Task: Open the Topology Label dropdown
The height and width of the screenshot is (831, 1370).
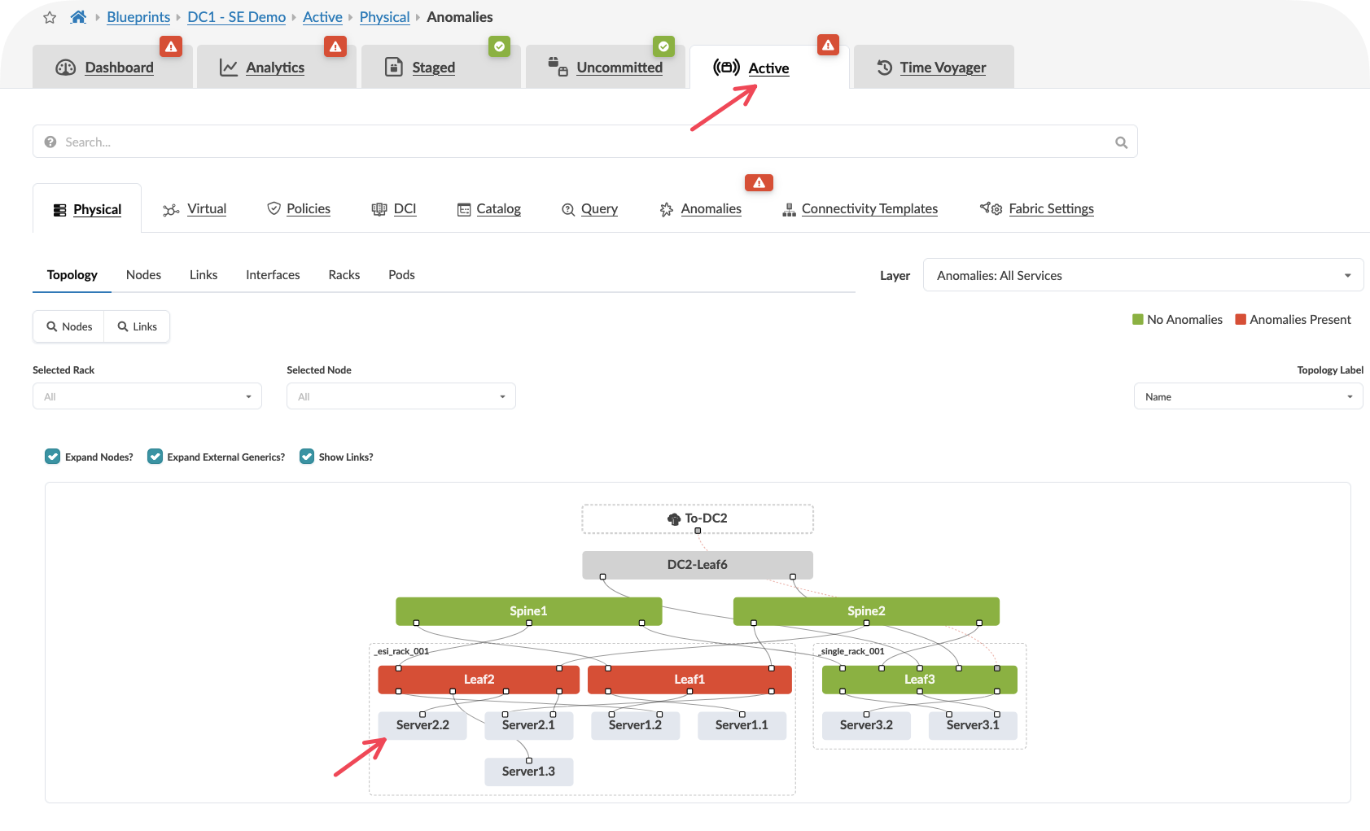Action: click(1247, 396)
